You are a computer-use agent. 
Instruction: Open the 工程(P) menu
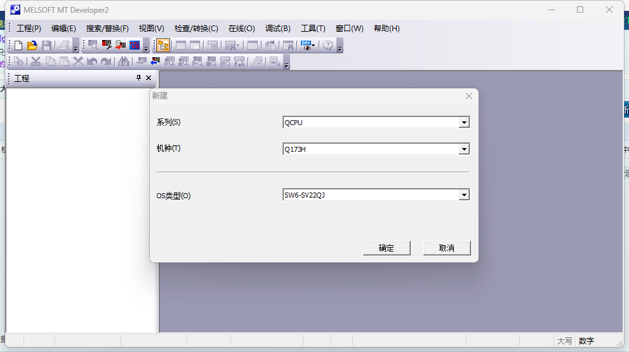(x=29, y=29)
